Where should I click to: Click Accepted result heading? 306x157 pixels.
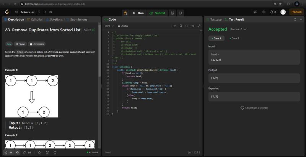[x=218, y=29]
